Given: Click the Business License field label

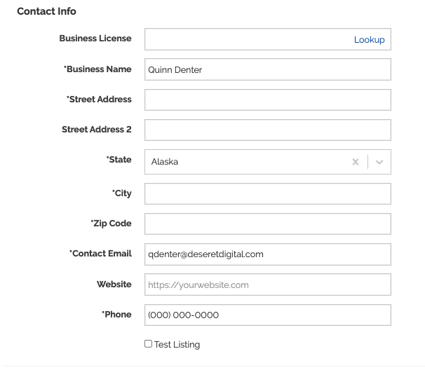Looking at the screenshot, I should pyautogui.click(x=95, y=39).
